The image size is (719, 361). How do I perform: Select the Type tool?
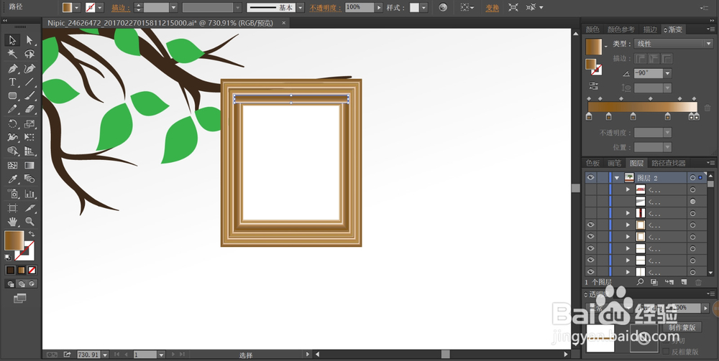[x=12, y=83]
